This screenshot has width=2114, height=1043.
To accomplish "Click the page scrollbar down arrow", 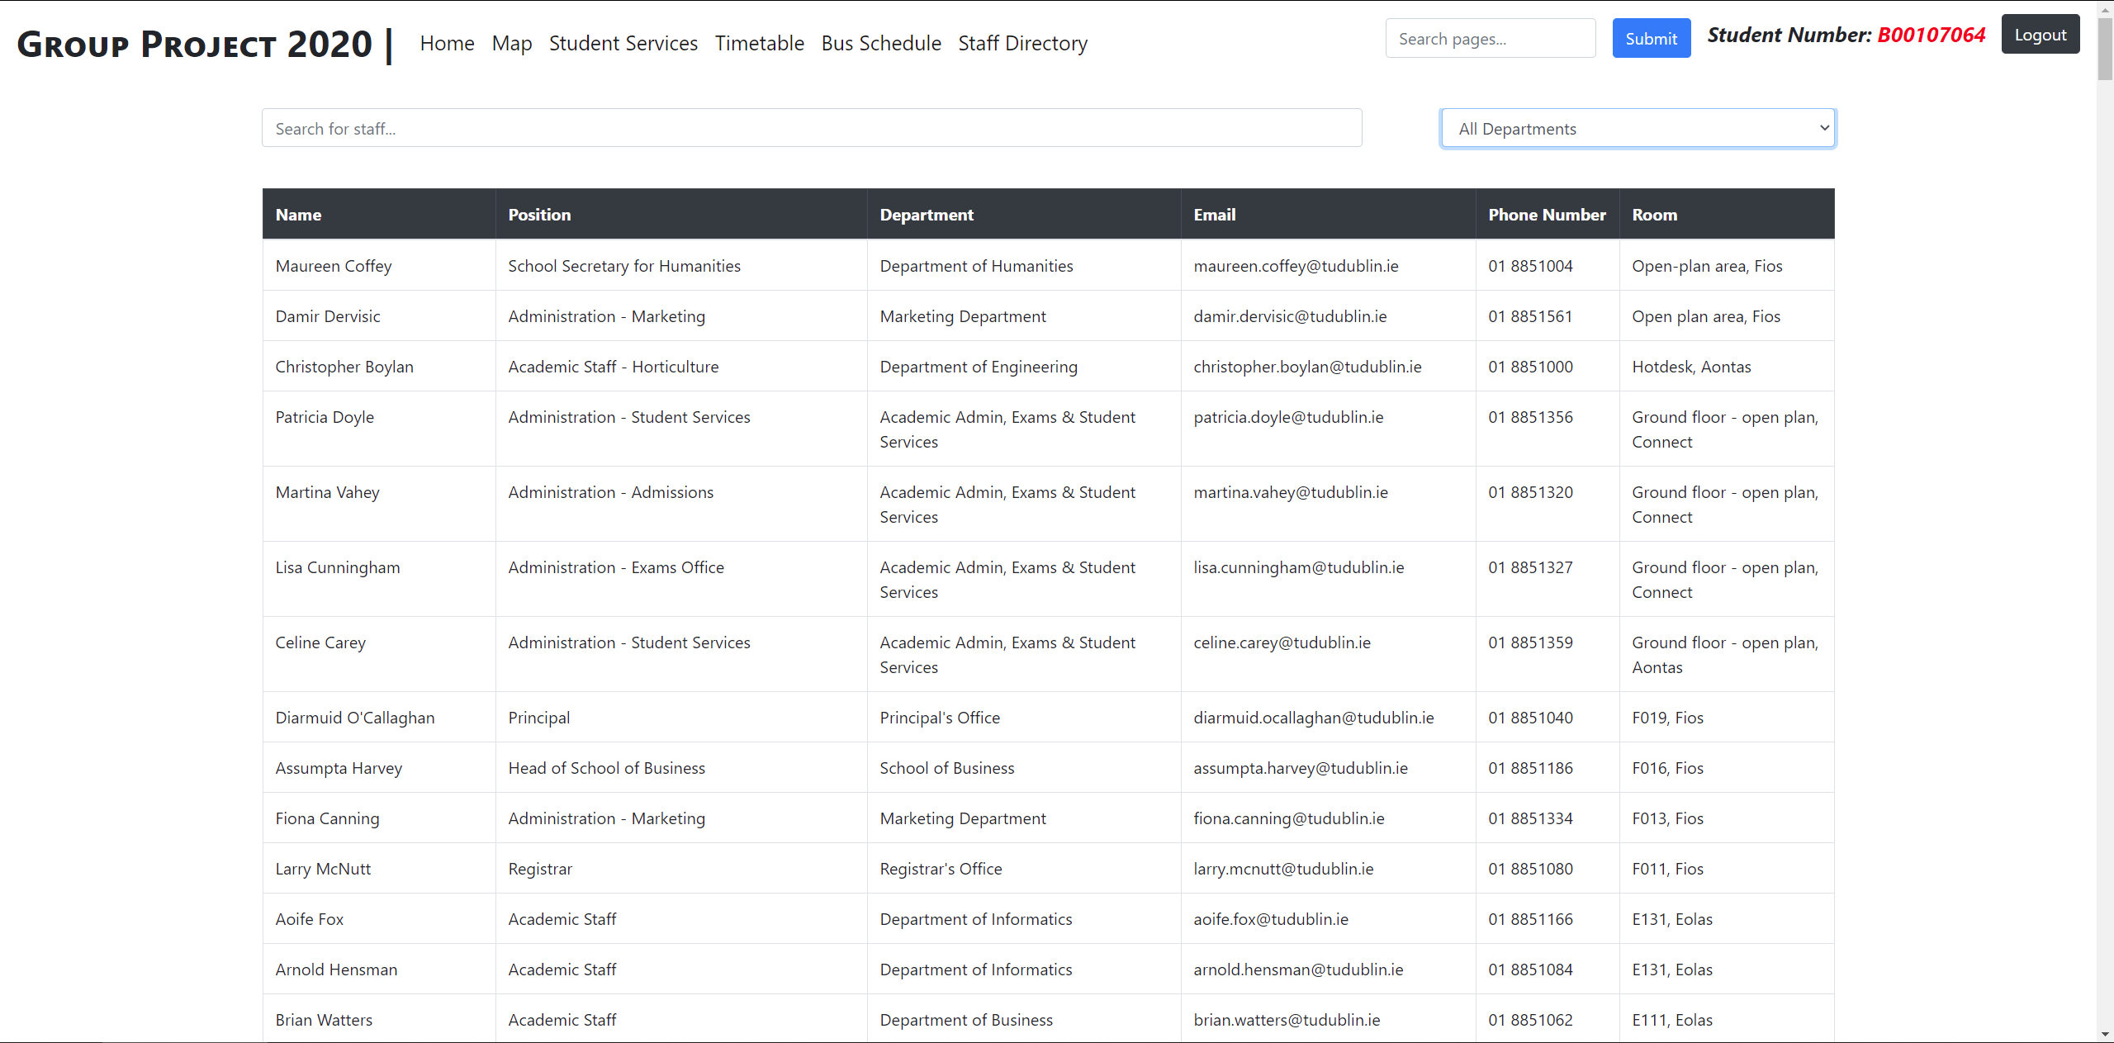I will tap(2105, 1034).
